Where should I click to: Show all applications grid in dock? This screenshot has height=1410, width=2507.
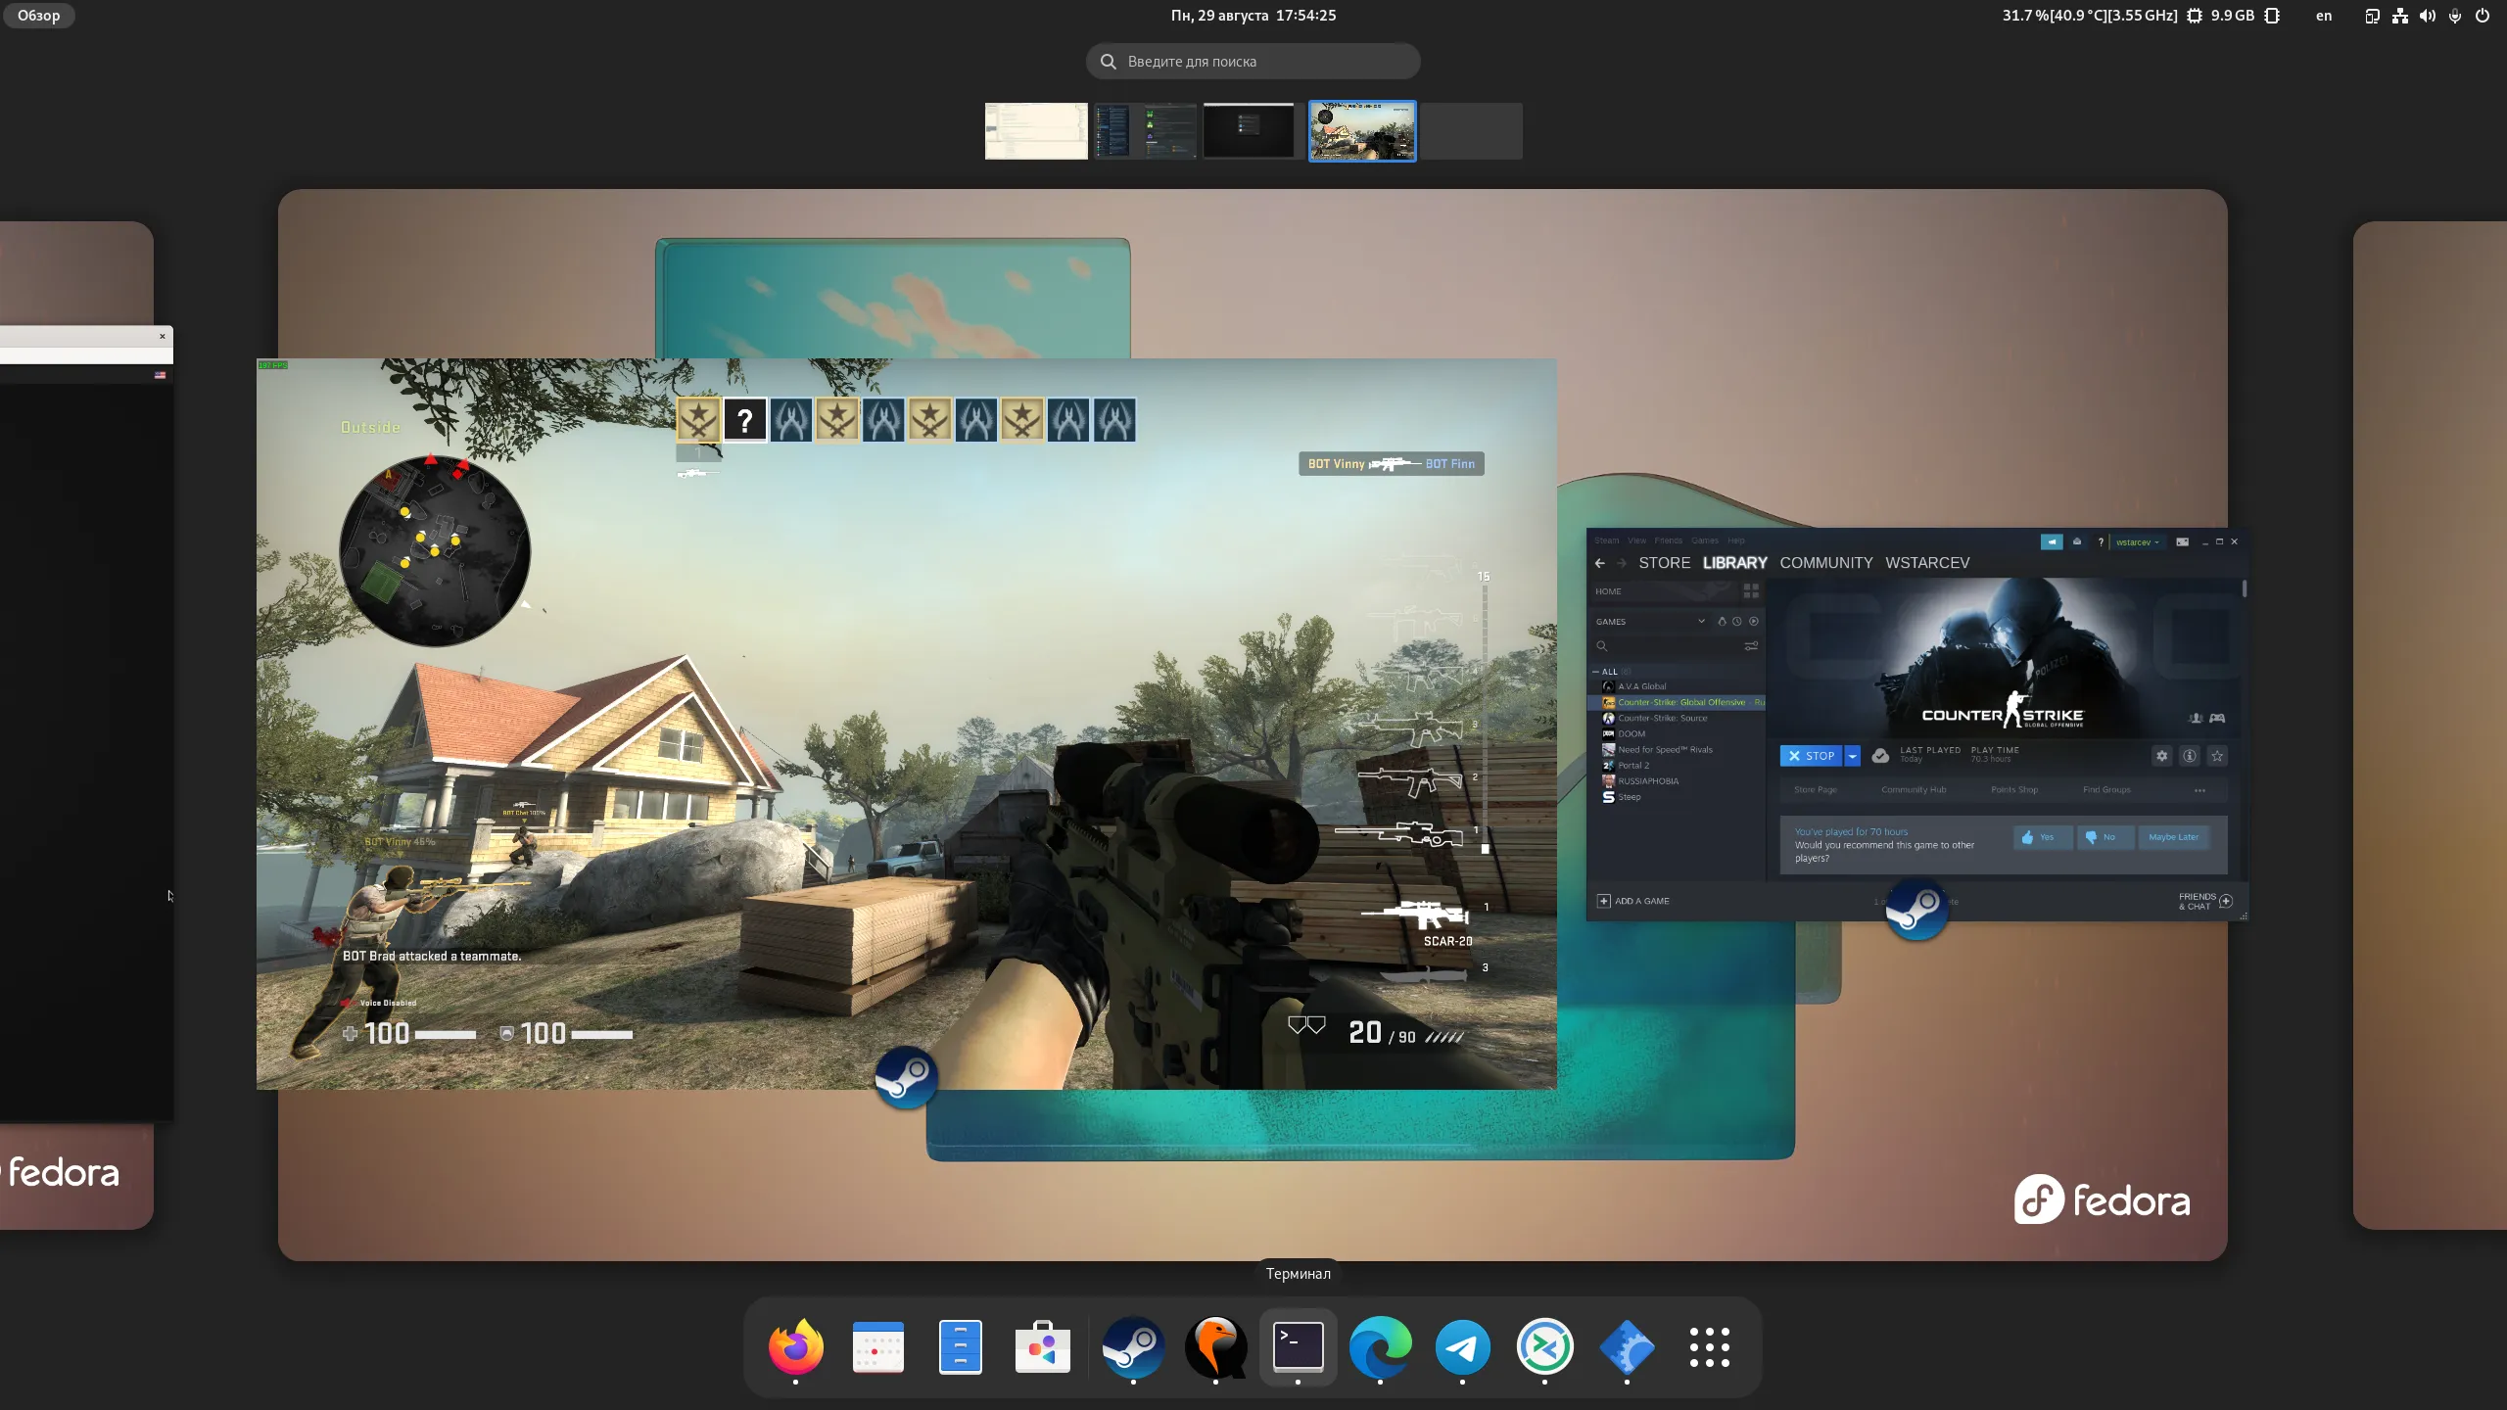[x=1709, y=1346]
